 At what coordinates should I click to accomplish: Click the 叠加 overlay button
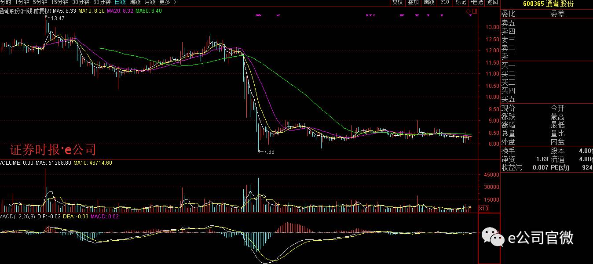tap(413, 2)
